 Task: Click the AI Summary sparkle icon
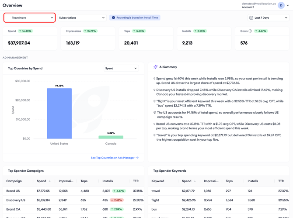point(155,67)
